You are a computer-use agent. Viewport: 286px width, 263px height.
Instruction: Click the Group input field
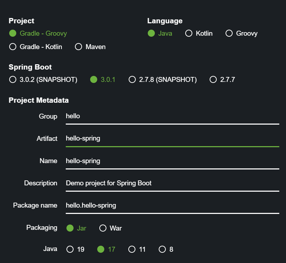coord(172,116)
